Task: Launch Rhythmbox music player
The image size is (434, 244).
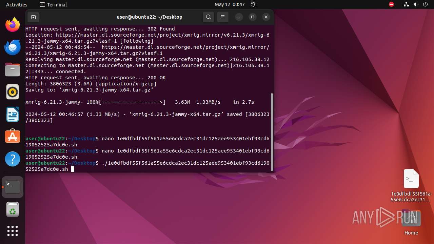Action: pos(13,92)
